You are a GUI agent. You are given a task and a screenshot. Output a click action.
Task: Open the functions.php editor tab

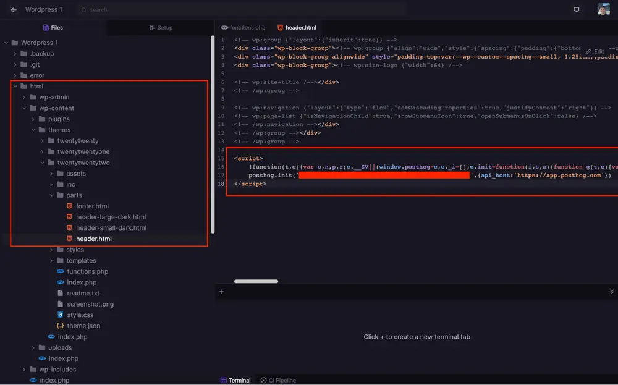coord(243,28)
